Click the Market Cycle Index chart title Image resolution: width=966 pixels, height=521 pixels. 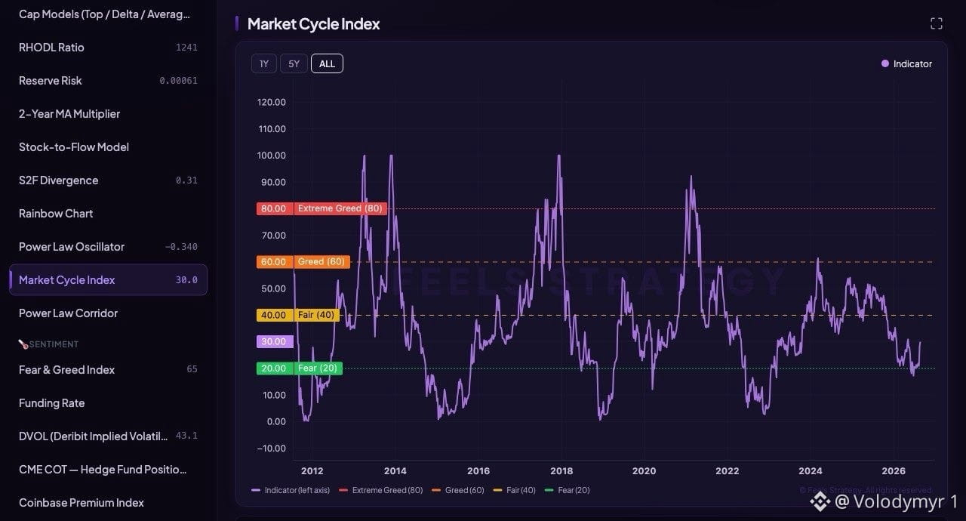click(x=313, y=24)
